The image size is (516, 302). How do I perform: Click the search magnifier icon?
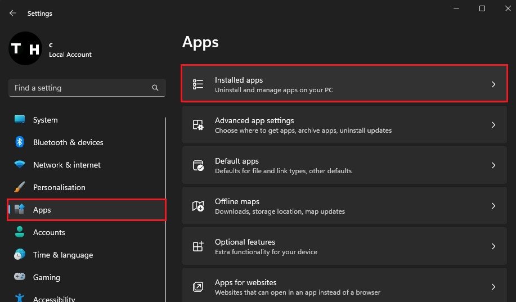pos(155,88)
